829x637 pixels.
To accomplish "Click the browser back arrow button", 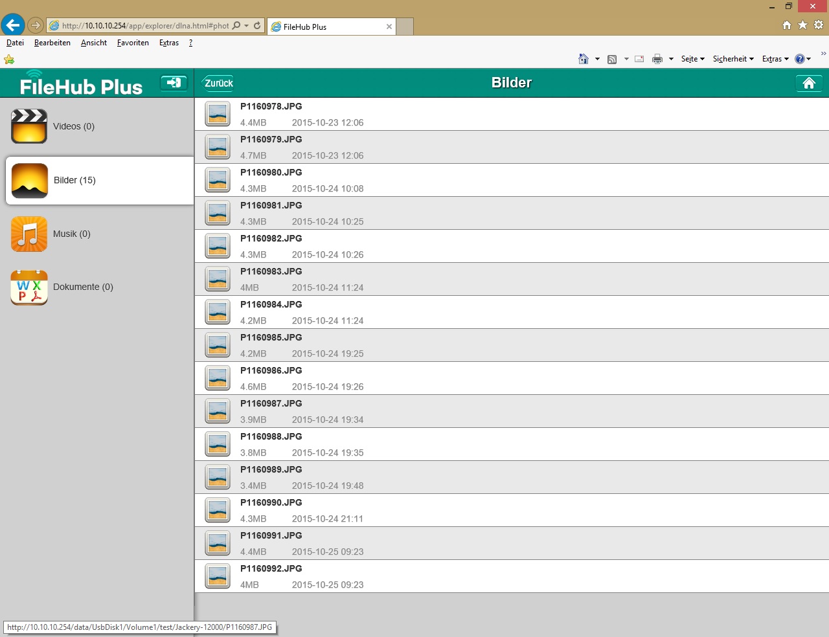I will click(x=13, y=26).
